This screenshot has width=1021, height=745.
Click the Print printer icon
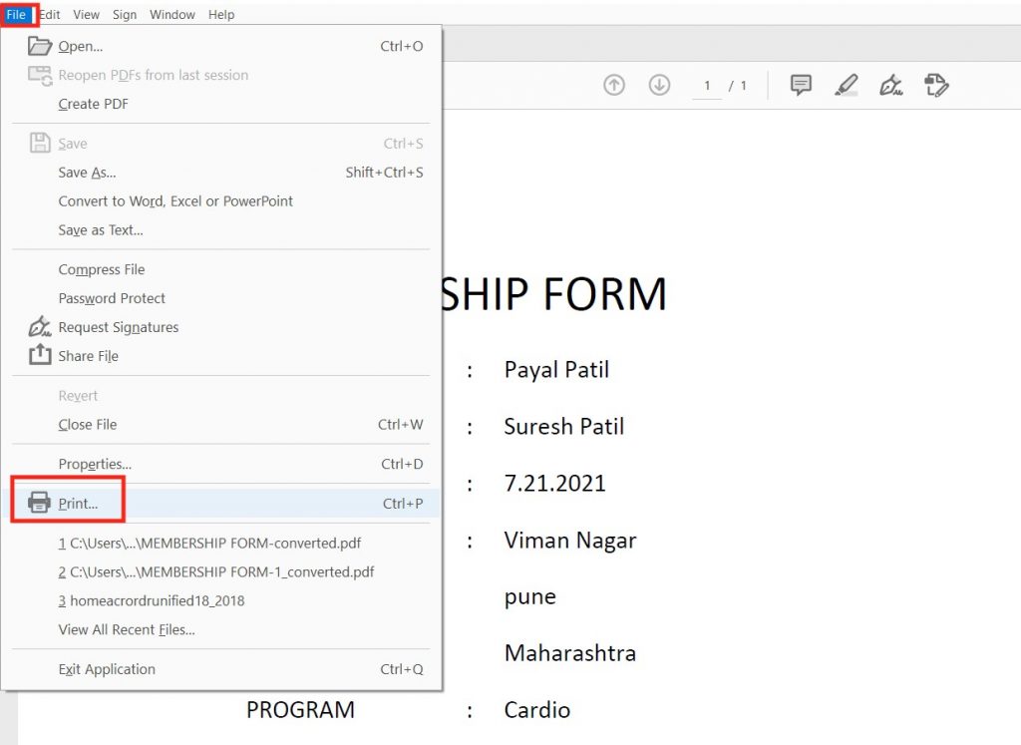coord(39,503)
